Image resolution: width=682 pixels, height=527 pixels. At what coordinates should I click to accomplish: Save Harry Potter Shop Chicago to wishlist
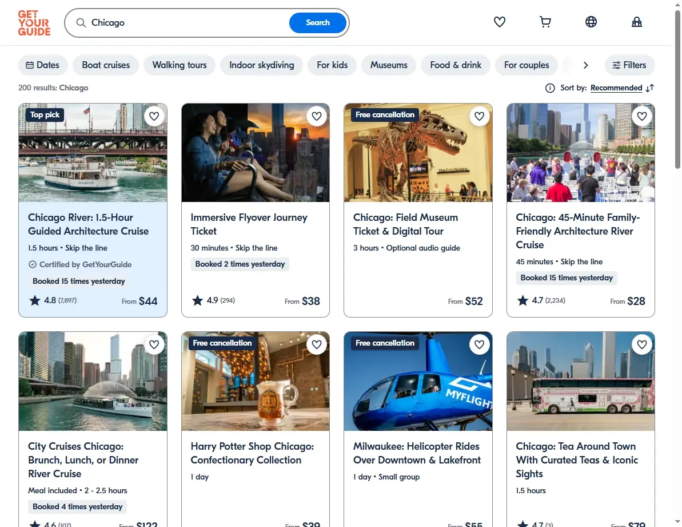(317, 344)
